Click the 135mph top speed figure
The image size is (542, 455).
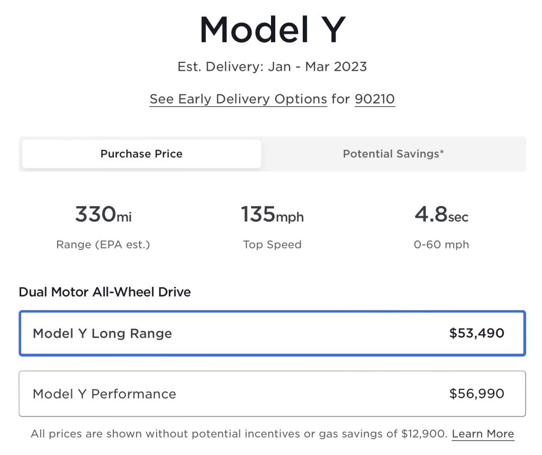(272, 215)
